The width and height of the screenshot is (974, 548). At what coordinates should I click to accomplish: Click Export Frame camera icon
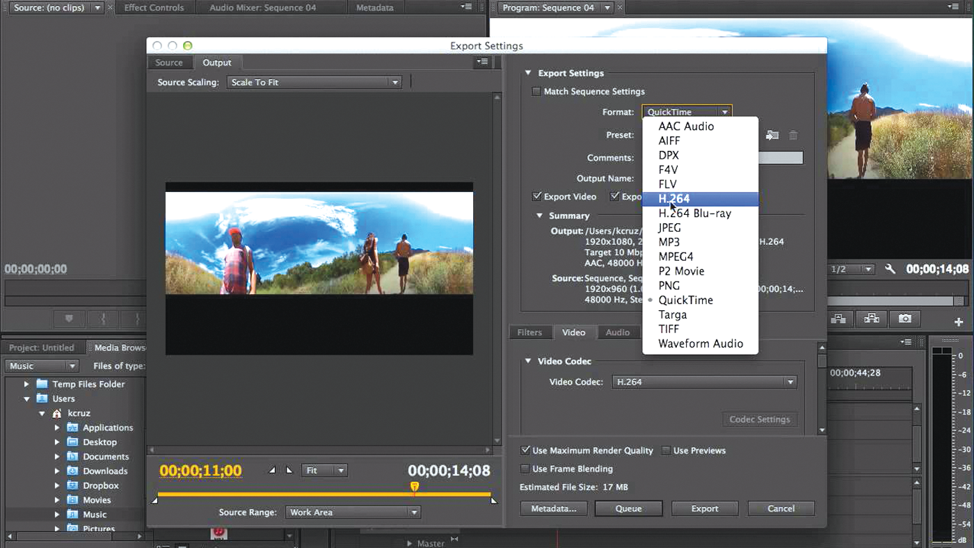(x=904, y=319)
